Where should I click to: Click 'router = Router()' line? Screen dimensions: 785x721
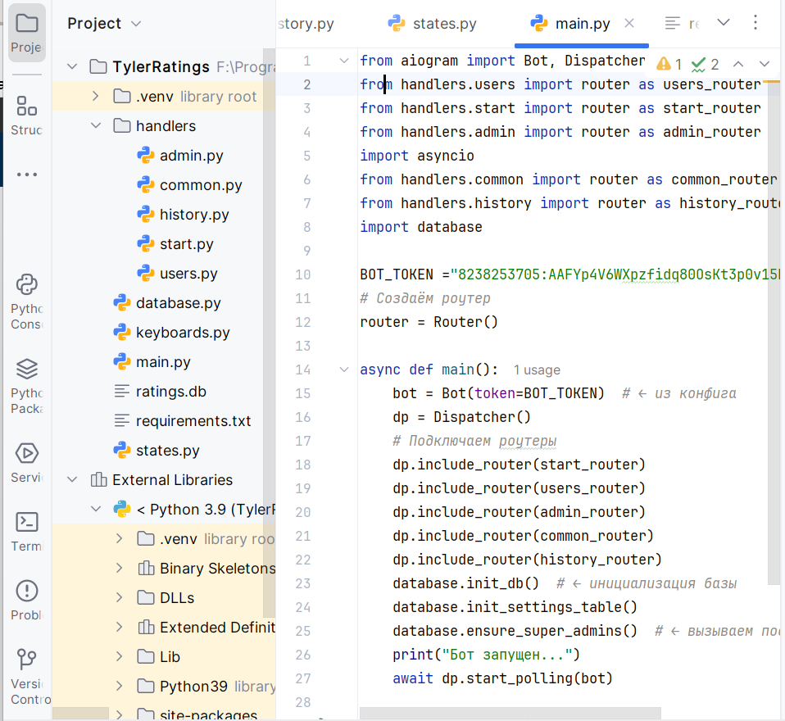click(429, 322)
